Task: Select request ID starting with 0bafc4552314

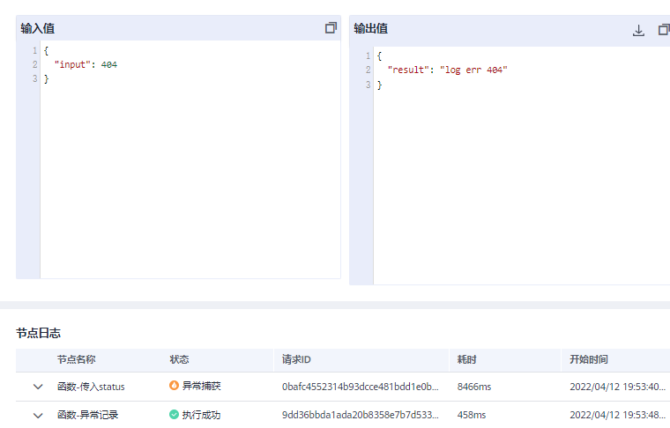Action: coord(359,387)
